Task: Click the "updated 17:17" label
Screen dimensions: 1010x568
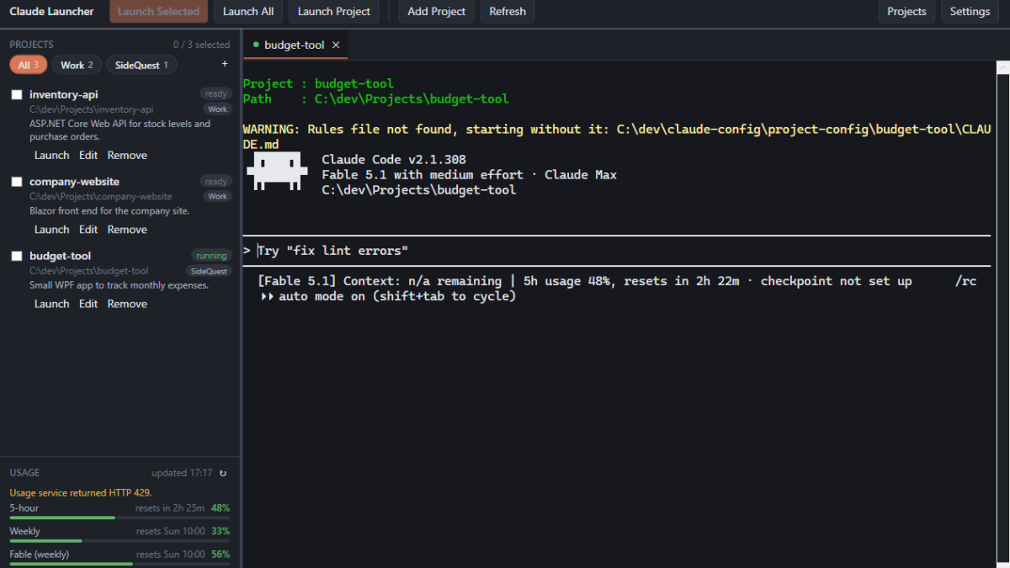Action: [x=182, y=473]
